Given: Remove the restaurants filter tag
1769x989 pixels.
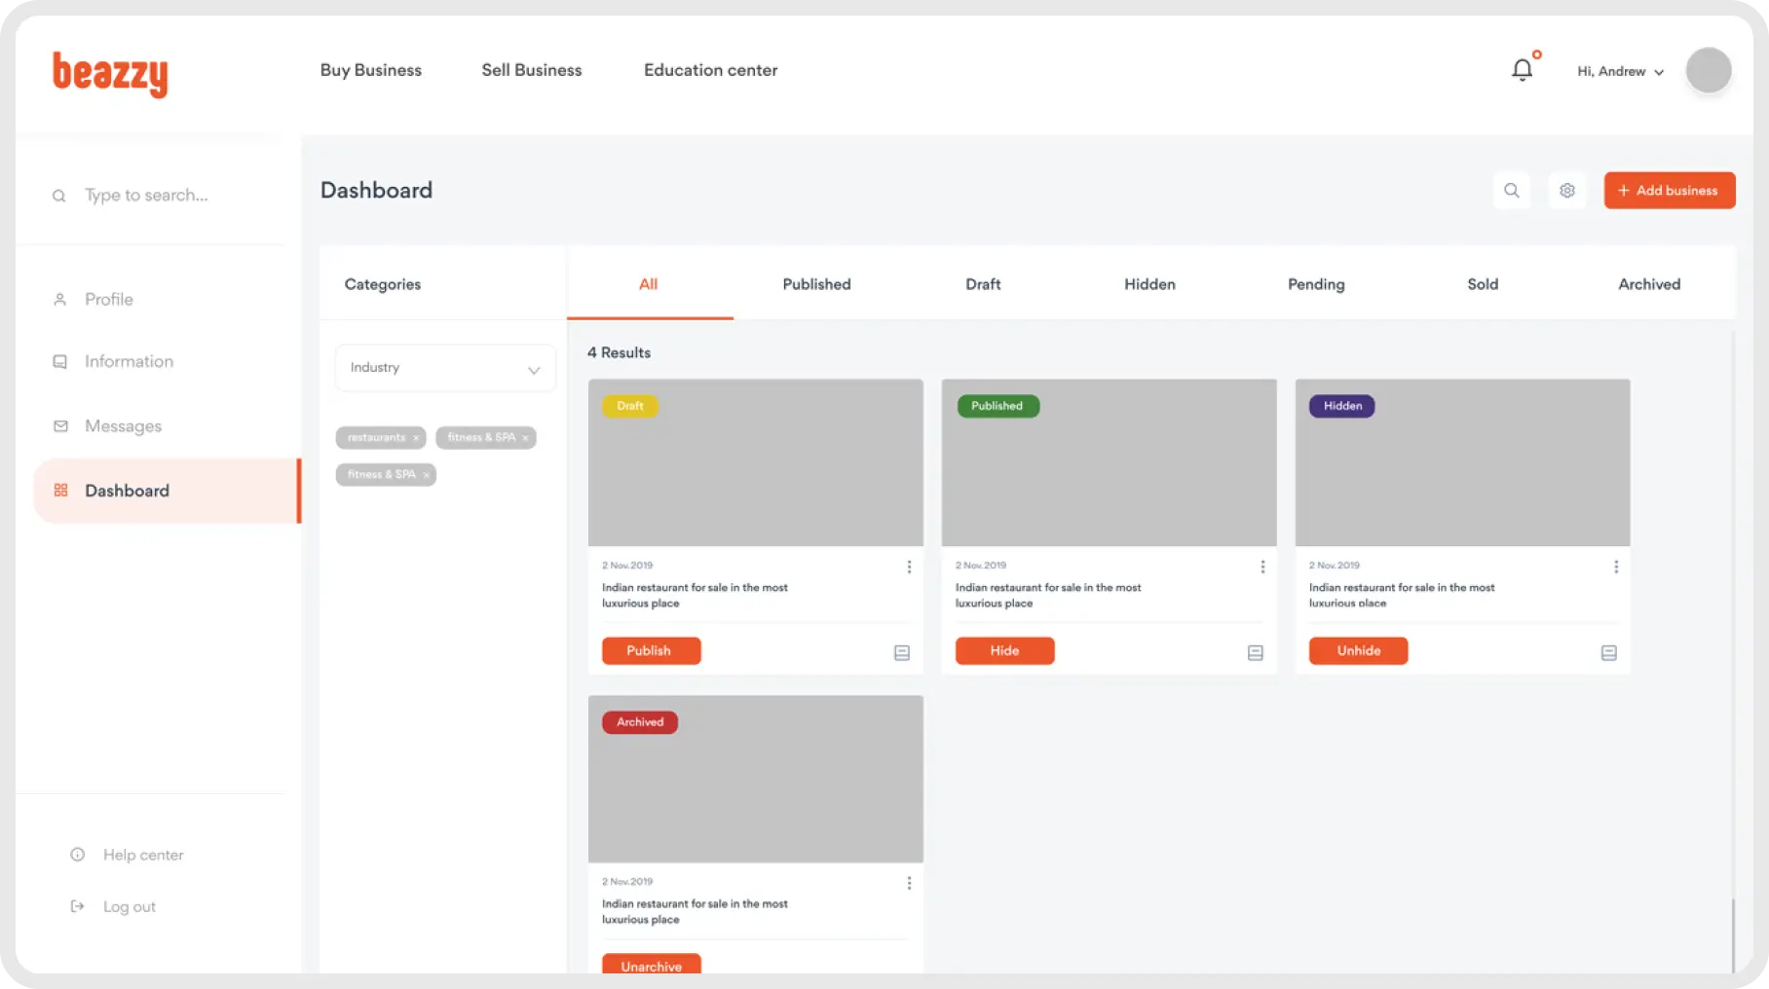Looking at the screenshot, I should click(416, 438).
